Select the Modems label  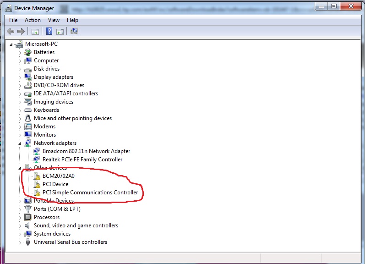click(45, 126)
